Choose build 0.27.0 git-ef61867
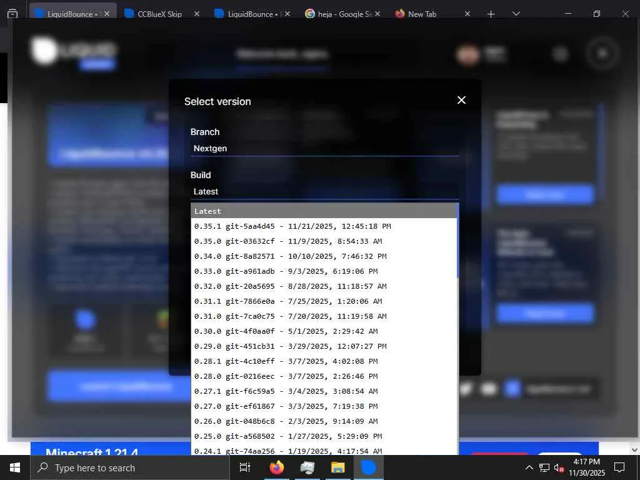Viewport: 640px width, 480px height. click(324, 406)
